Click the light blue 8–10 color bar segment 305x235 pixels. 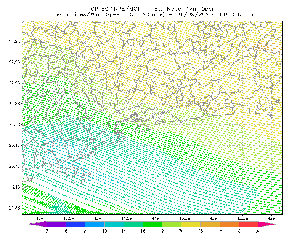[95, 224]
